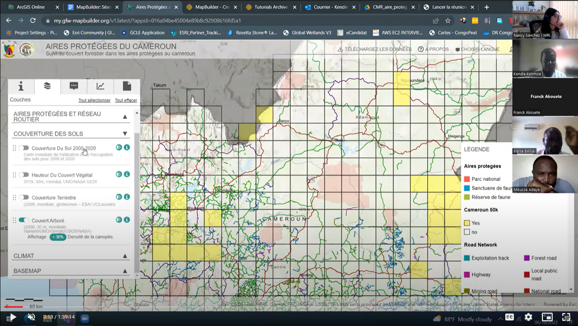The image size is (578, 326).
Task: Click the 30% canopy density badge
Action: click(58, 237)
